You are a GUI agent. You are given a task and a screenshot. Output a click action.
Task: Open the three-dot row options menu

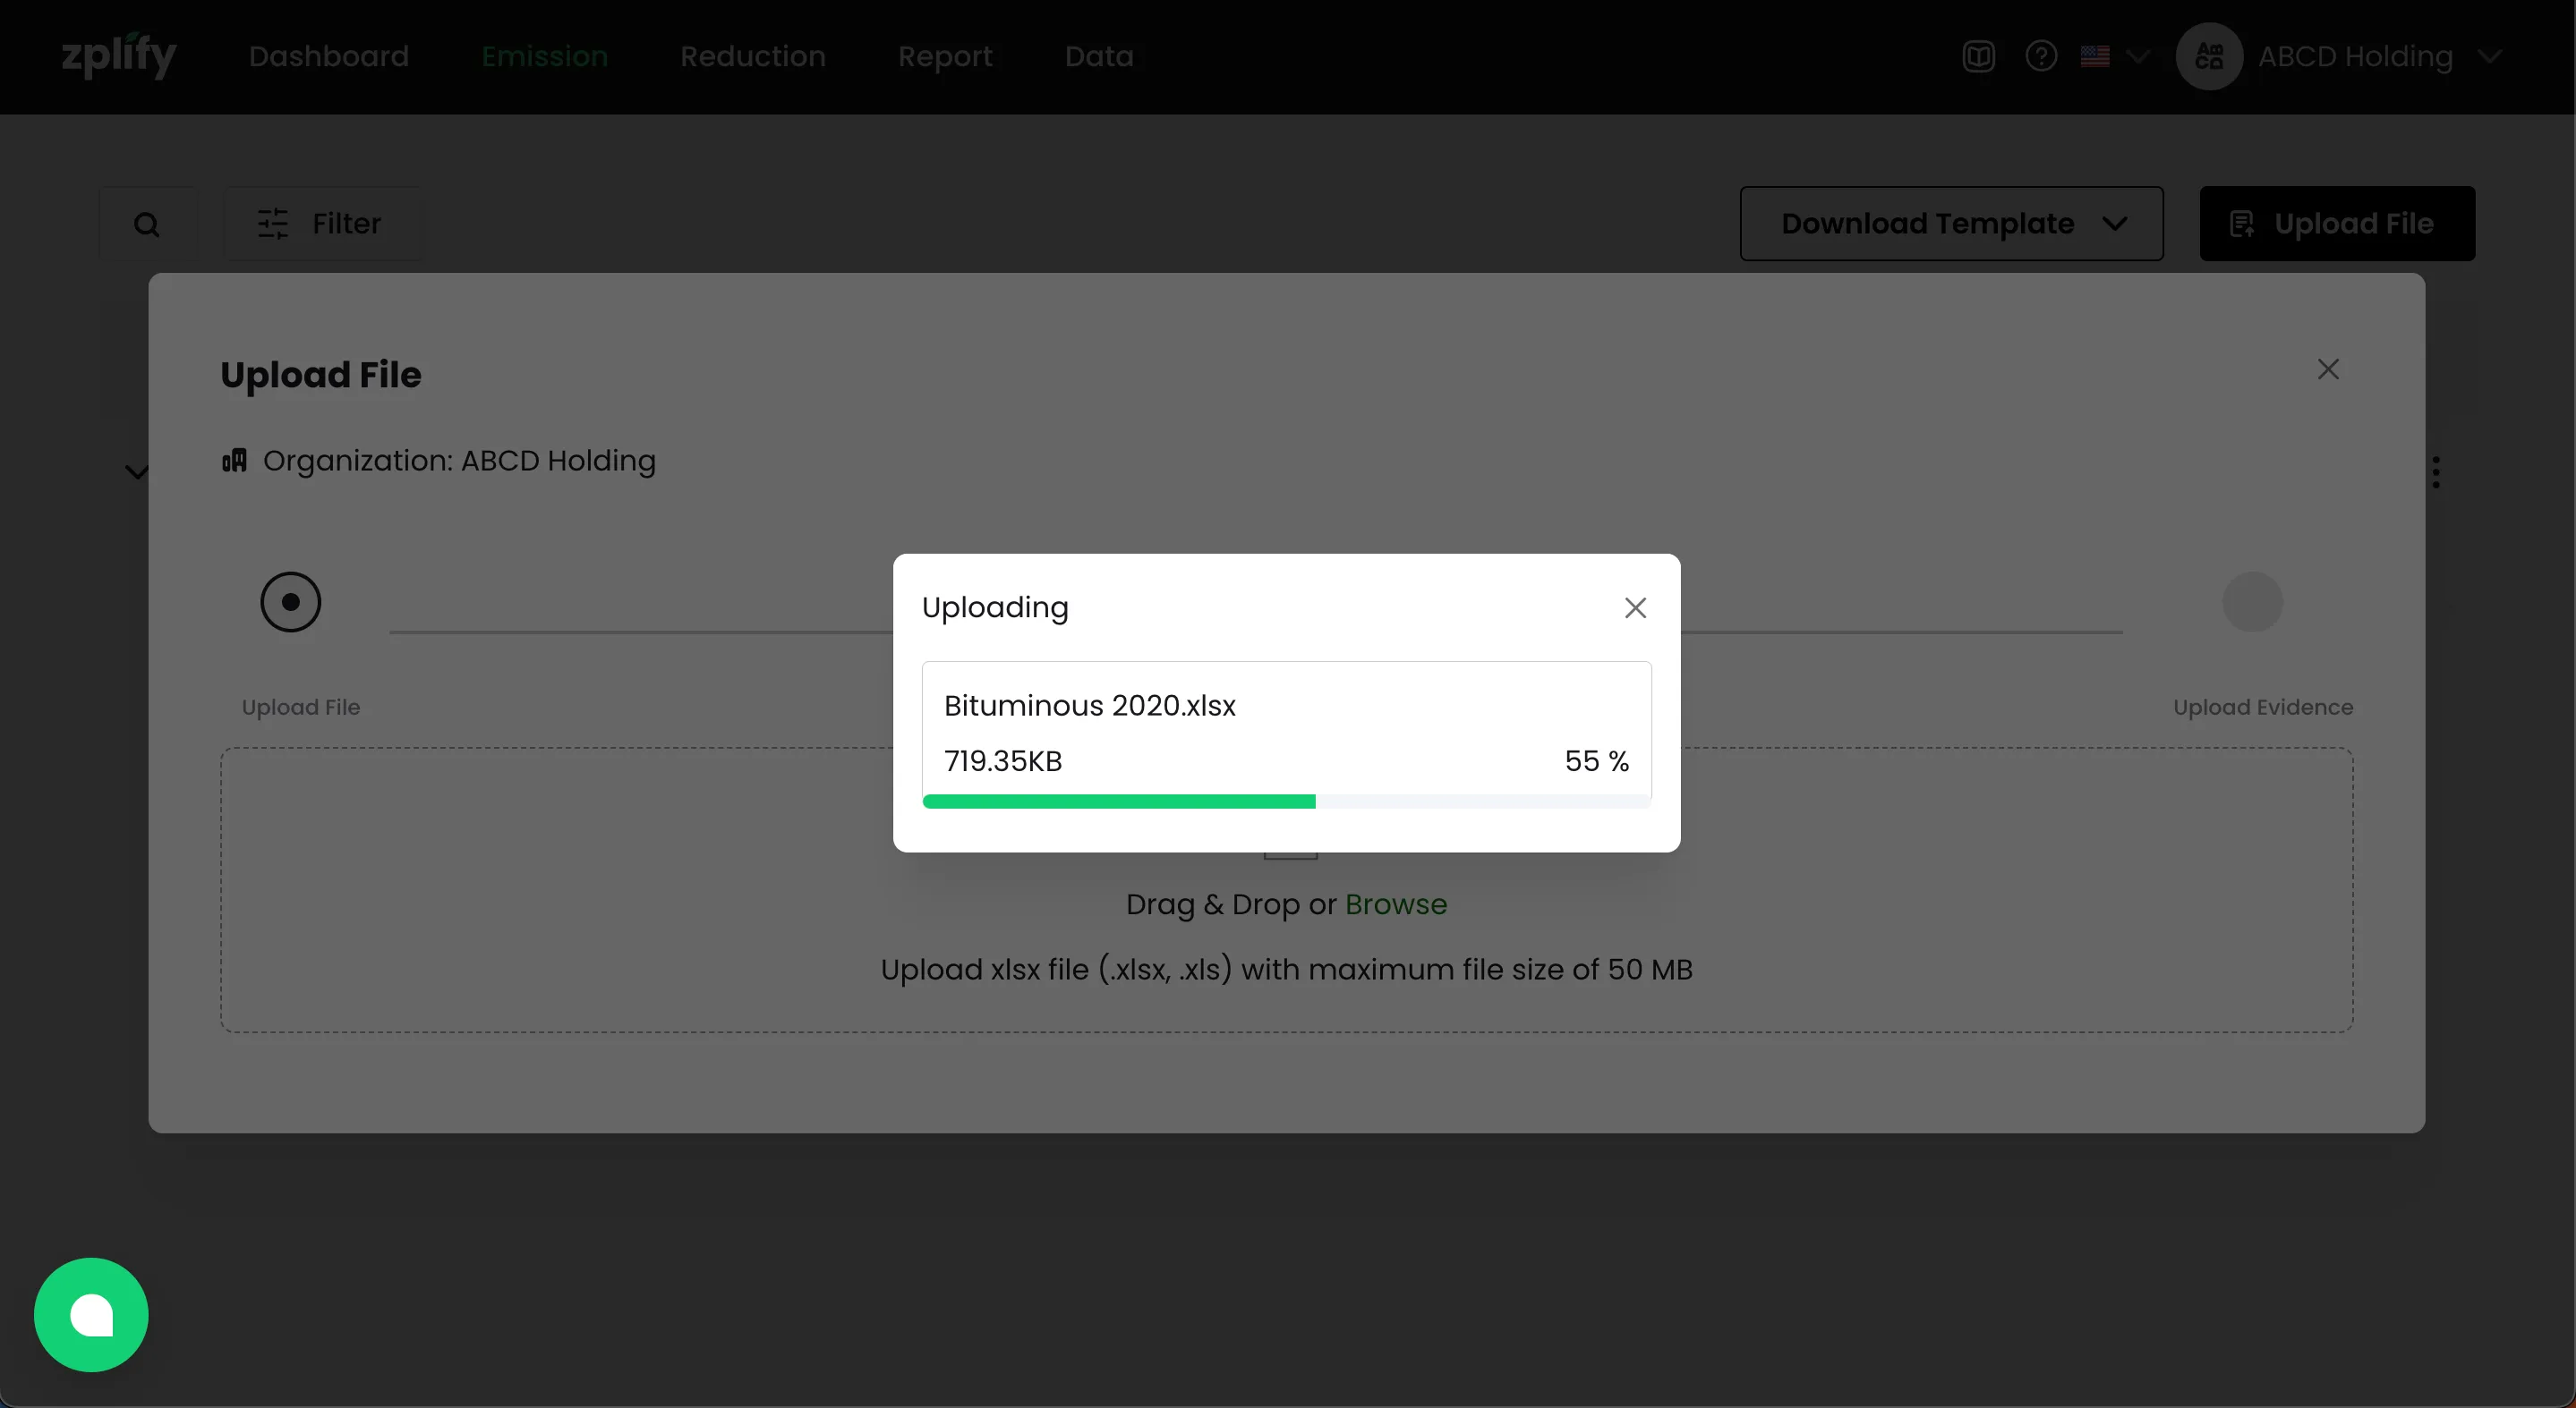click(2436, 471)
